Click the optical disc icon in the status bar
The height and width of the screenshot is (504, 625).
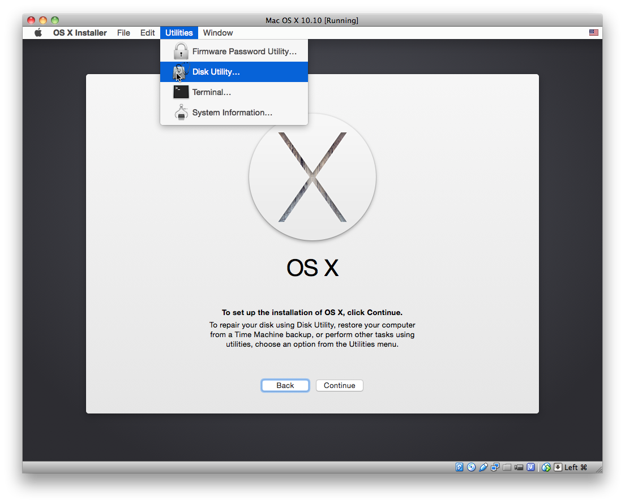tap(471, 467)
